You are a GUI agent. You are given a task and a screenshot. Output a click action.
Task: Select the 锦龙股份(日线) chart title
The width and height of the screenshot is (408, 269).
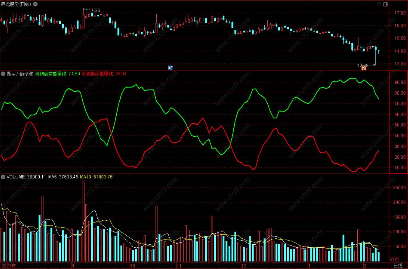(x=16, y=4)
